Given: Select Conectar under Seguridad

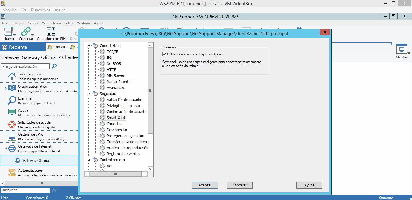Looking at the screenshot, I should pyautogui.click(x=114, y=124).
